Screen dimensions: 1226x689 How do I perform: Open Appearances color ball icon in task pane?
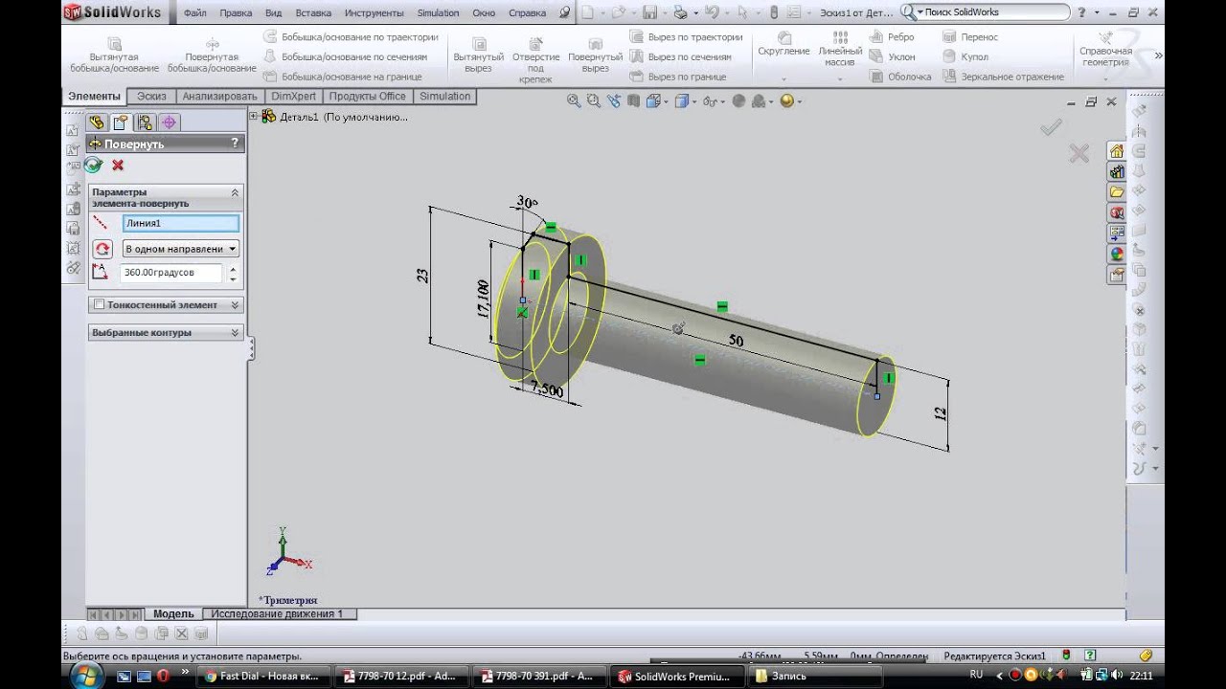(1117, 255)
